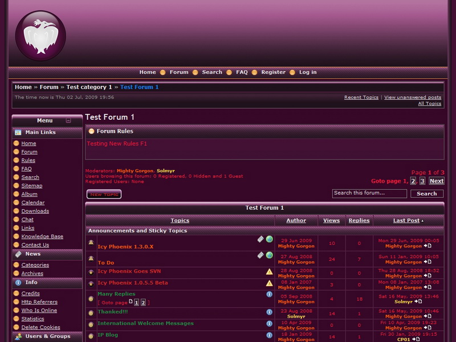This screenshot has width=456, height=342.
Task: Select Register in the top navigation
Action: 273,72
